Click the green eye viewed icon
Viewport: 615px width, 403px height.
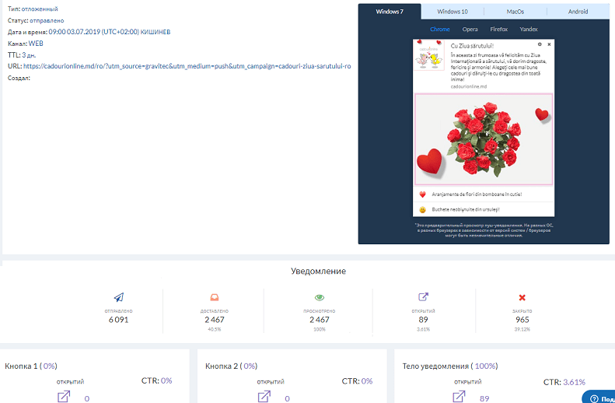pyautogui.click(x=319, y=297)
